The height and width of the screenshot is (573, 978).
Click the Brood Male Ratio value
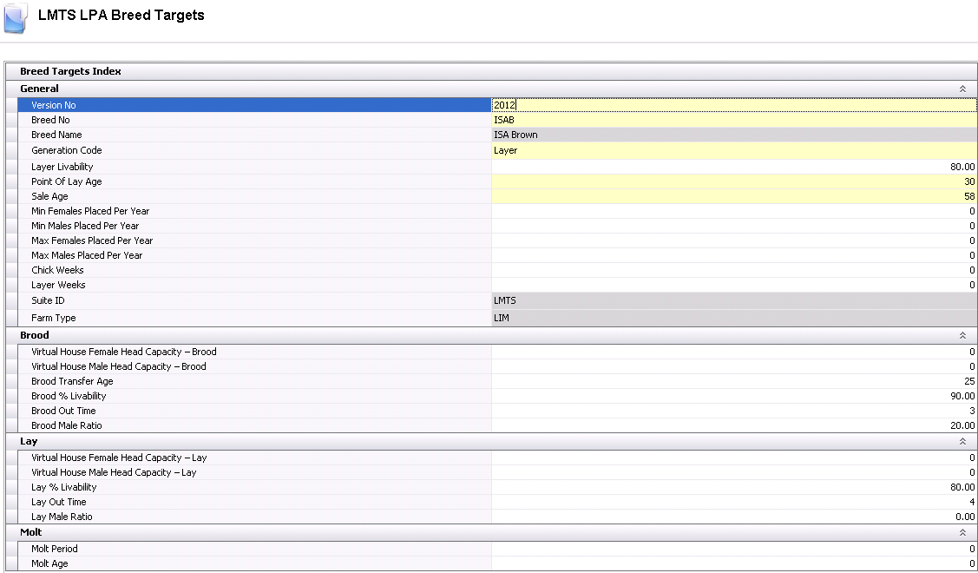(x=733, y=425)
